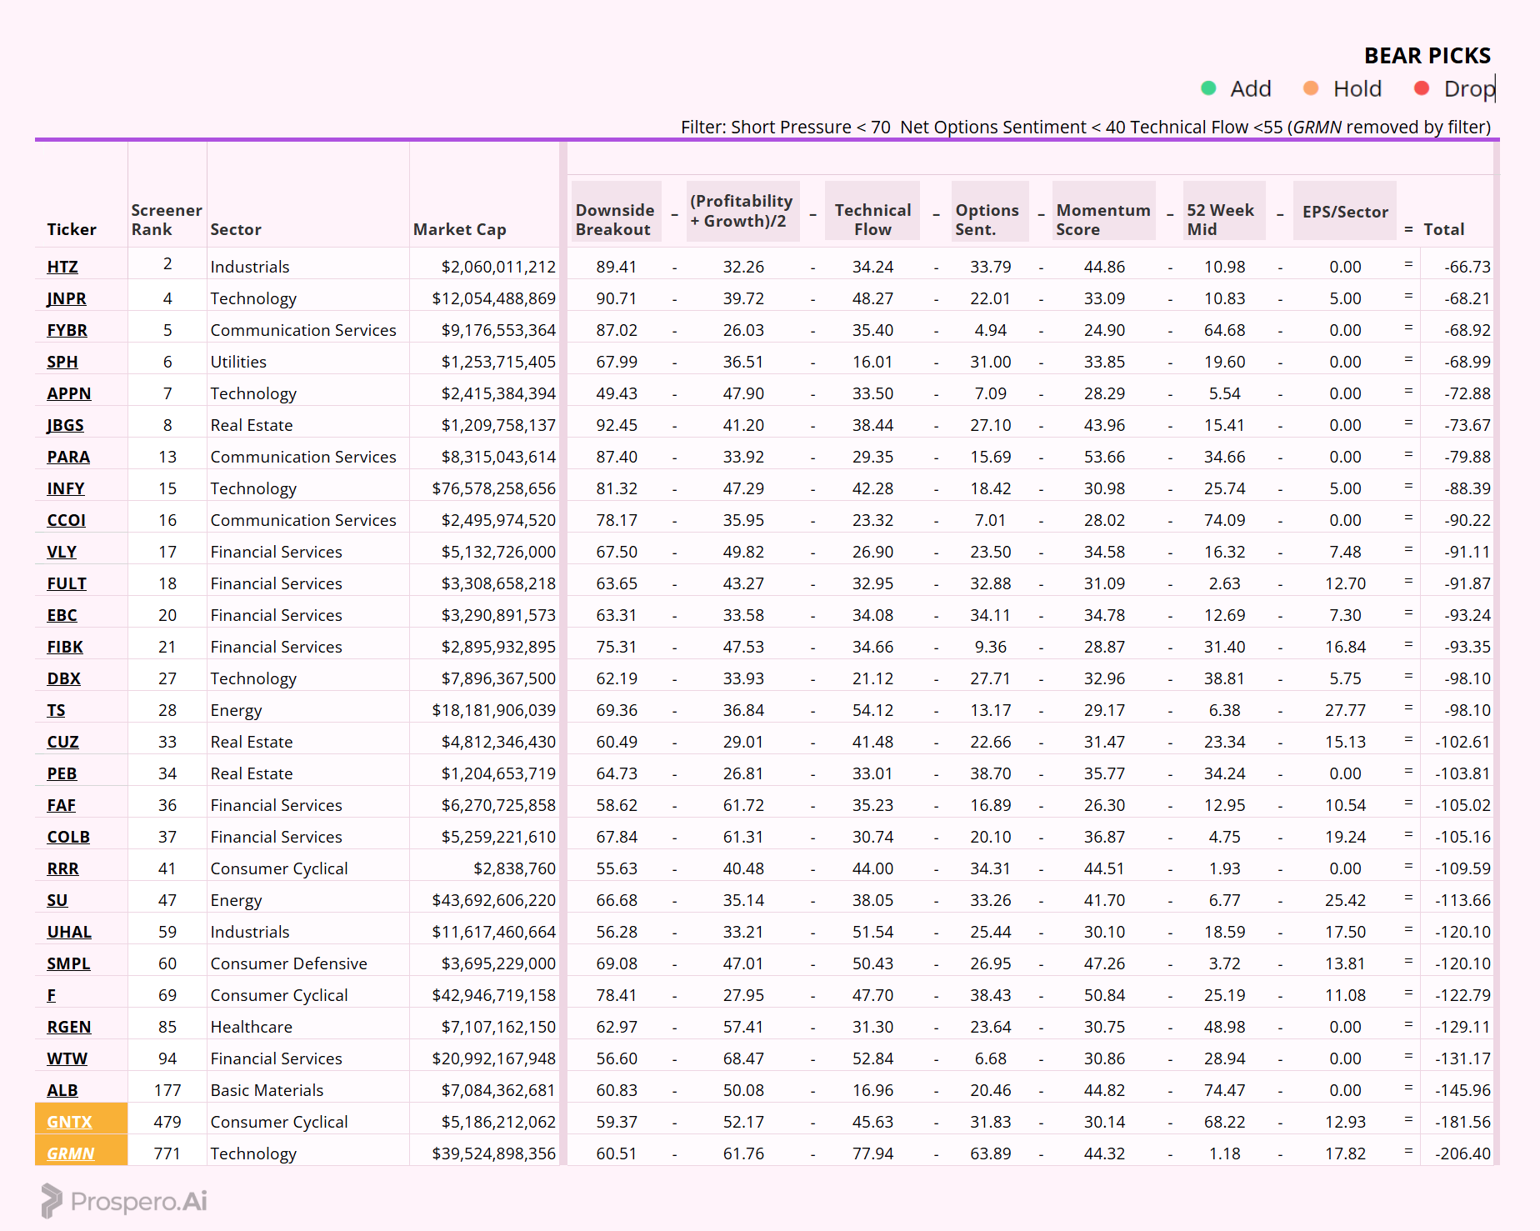Open the WTW ticker link

click(67, 1058)
